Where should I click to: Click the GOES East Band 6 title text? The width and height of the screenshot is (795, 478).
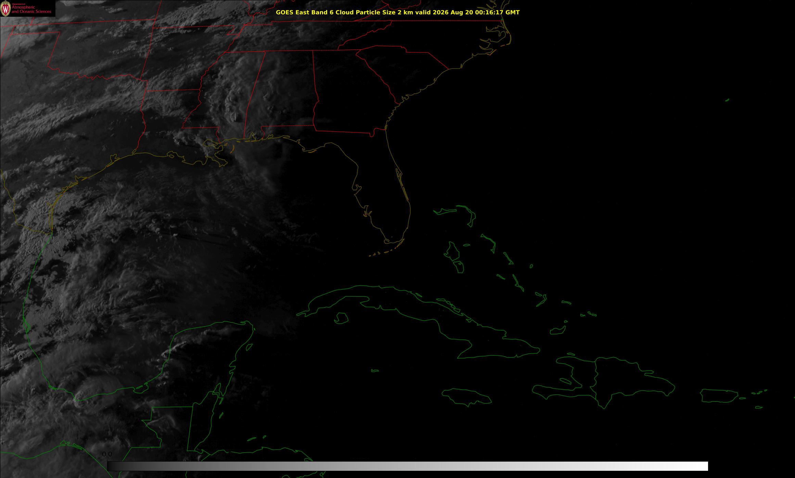(x=398, y=12)
